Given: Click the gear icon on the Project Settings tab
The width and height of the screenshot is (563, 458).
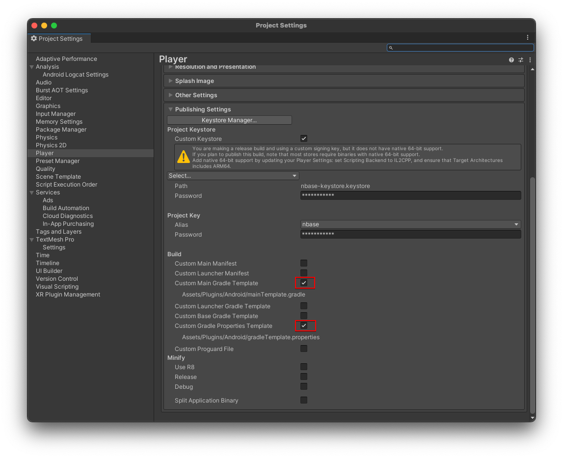Looking at the screenshot, I should click(34, 38).
